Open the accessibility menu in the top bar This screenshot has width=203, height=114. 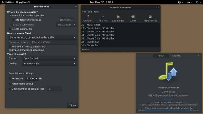181,2
